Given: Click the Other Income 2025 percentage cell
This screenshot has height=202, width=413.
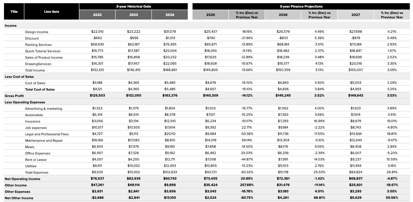Looking at the screenshot, I should [247, 185].
